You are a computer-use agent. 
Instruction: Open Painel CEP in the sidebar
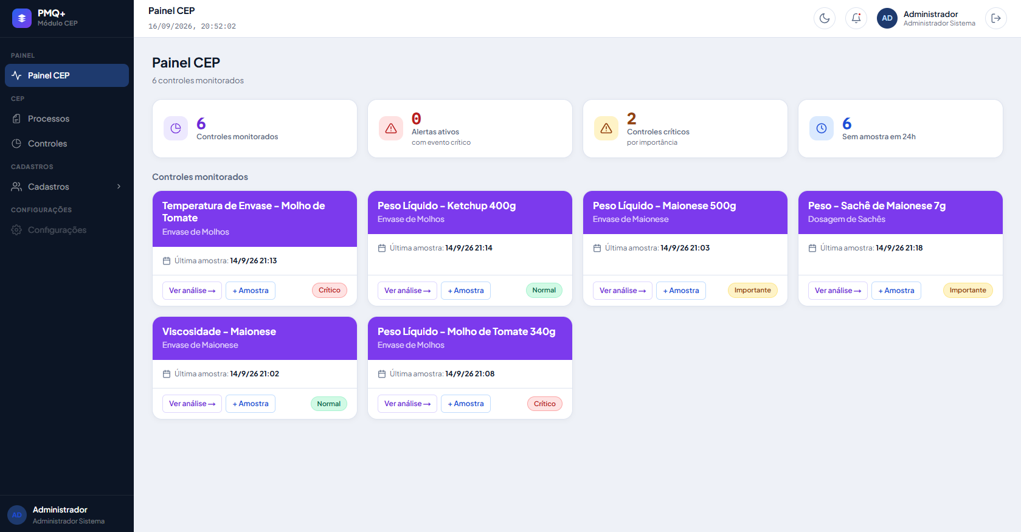pos(67,75)
